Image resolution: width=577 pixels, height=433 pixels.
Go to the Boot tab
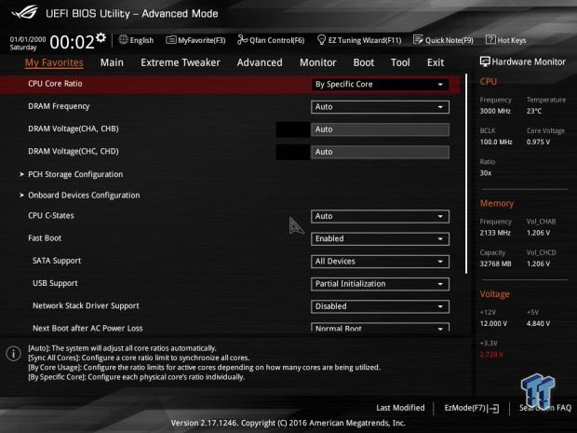coord(364,62)
